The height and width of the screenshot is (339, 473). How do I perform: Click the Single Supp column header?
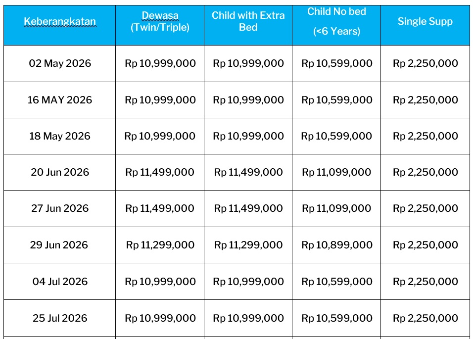[425, 21]
